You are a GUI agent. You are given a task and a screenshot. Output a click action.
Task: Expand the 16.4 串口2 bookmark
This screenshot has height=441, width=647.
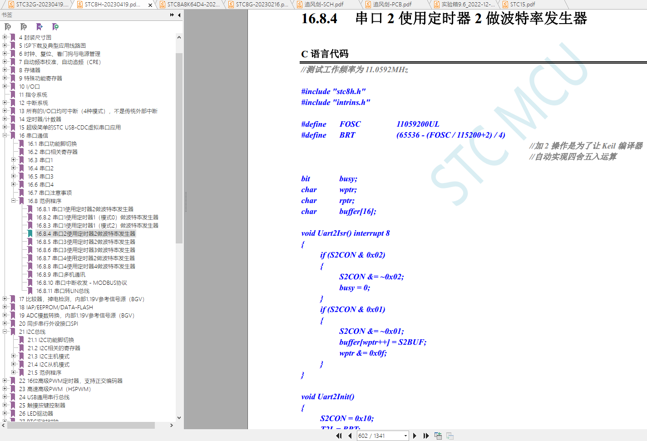pyautogui.click(x=14, y=168)
